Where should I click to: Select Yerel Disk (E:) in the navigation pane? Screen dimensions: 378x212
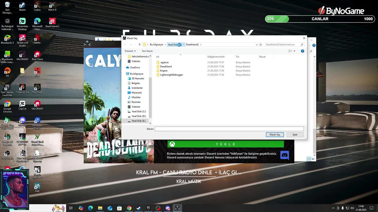[139, 121]
